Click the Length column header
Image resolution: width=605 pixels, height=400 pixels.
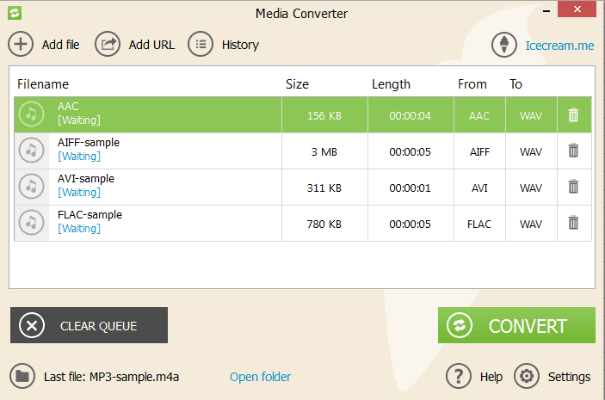(x=391, y=84)
